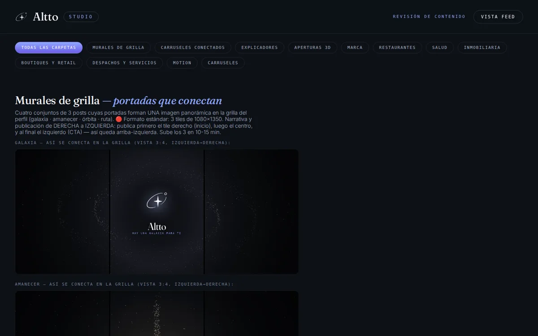This screenshot has height=336, width=538.
Task: Click the orbit star logo inside Galaxia tile
Action: [157, 201]
